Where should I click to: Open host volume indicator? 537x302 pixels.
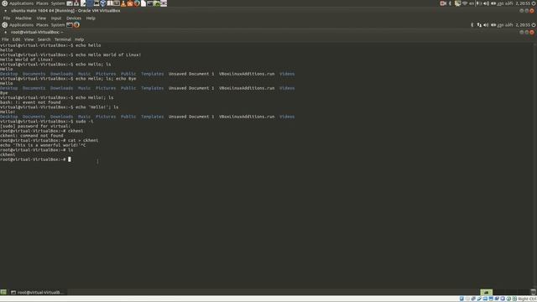(486, 3)
